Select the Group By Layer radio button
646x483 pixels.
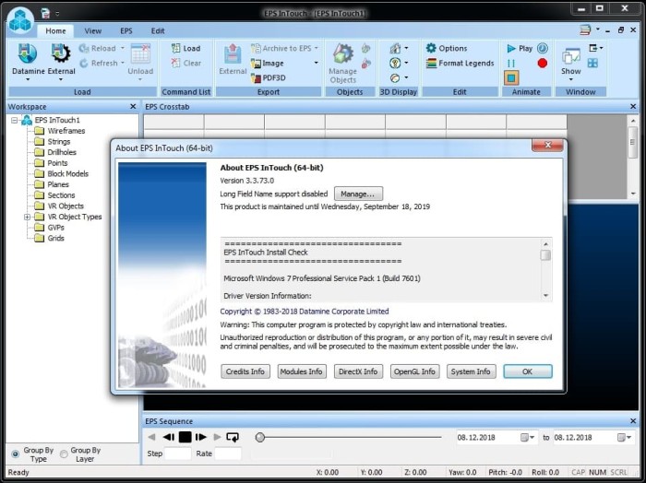click(x=63, y=454)
